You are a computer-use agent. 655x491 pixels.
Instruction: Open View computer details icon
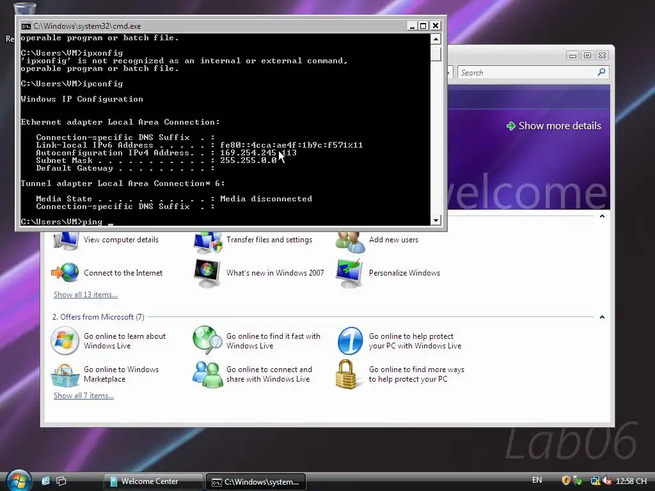pos(66,241)
